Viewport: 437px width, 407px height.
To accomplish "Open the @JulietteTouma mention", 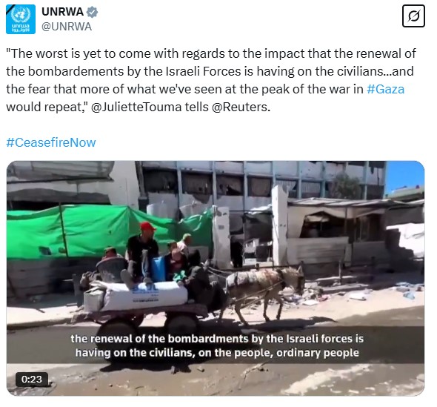I will 136,107.
